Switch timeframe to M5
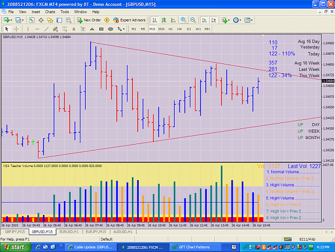335x252 pixels. click(143, 29)
